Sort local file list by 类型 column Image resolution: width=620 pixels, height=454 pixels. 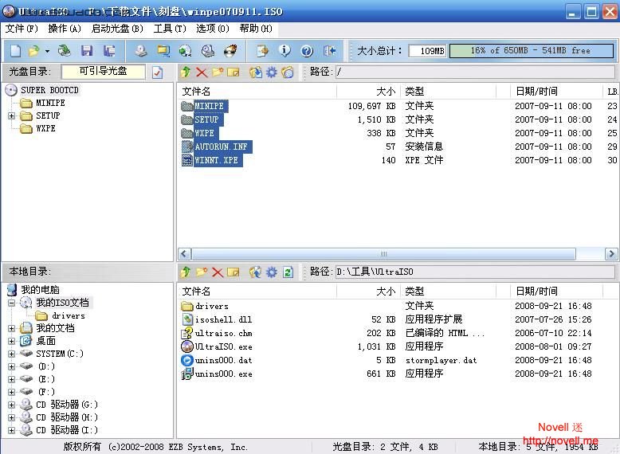point(449,292)
